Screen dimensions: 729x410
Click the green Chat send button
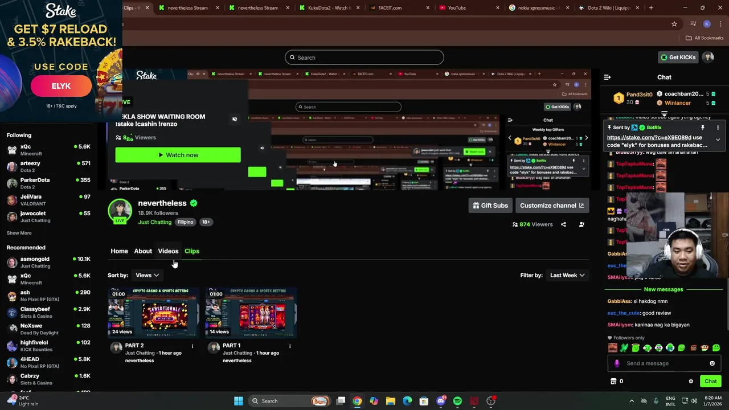point(710,382)
